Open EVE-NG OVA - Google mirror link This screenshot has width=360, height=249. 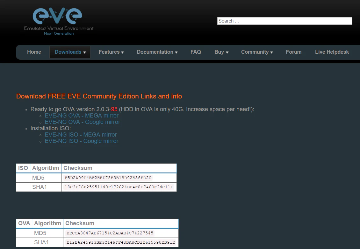coord(83,122)
